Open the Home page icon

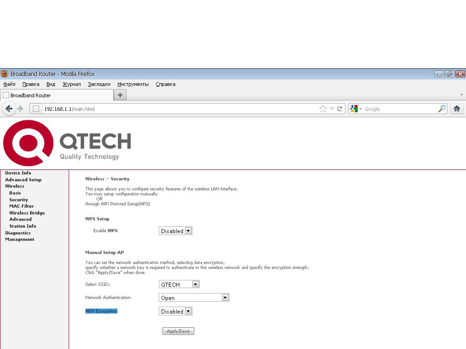[457, 109]
